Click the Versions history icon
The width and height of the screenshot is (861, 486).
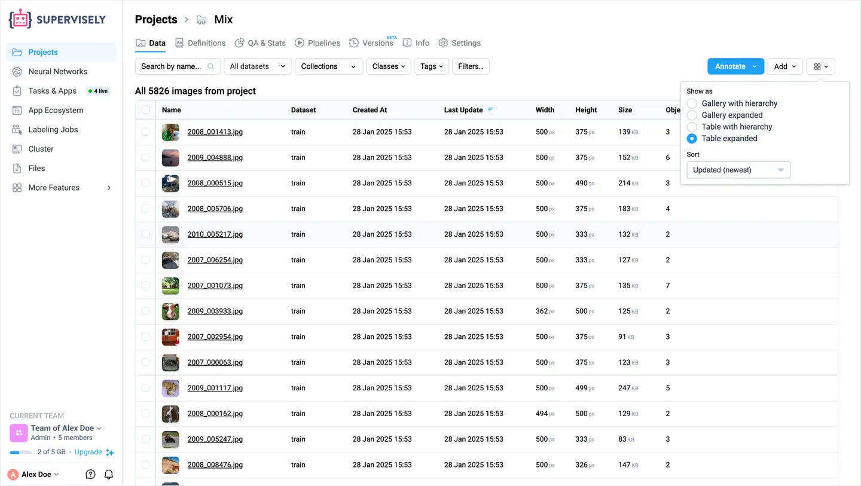click(354, 43)
